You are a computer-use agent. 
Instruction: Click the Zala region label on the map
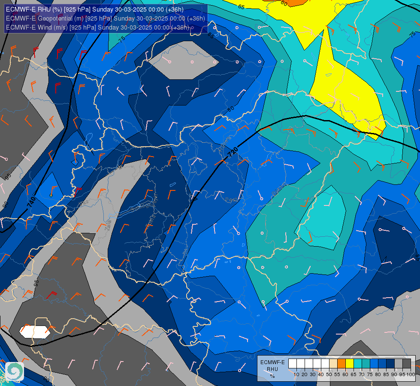click(108, 225)
